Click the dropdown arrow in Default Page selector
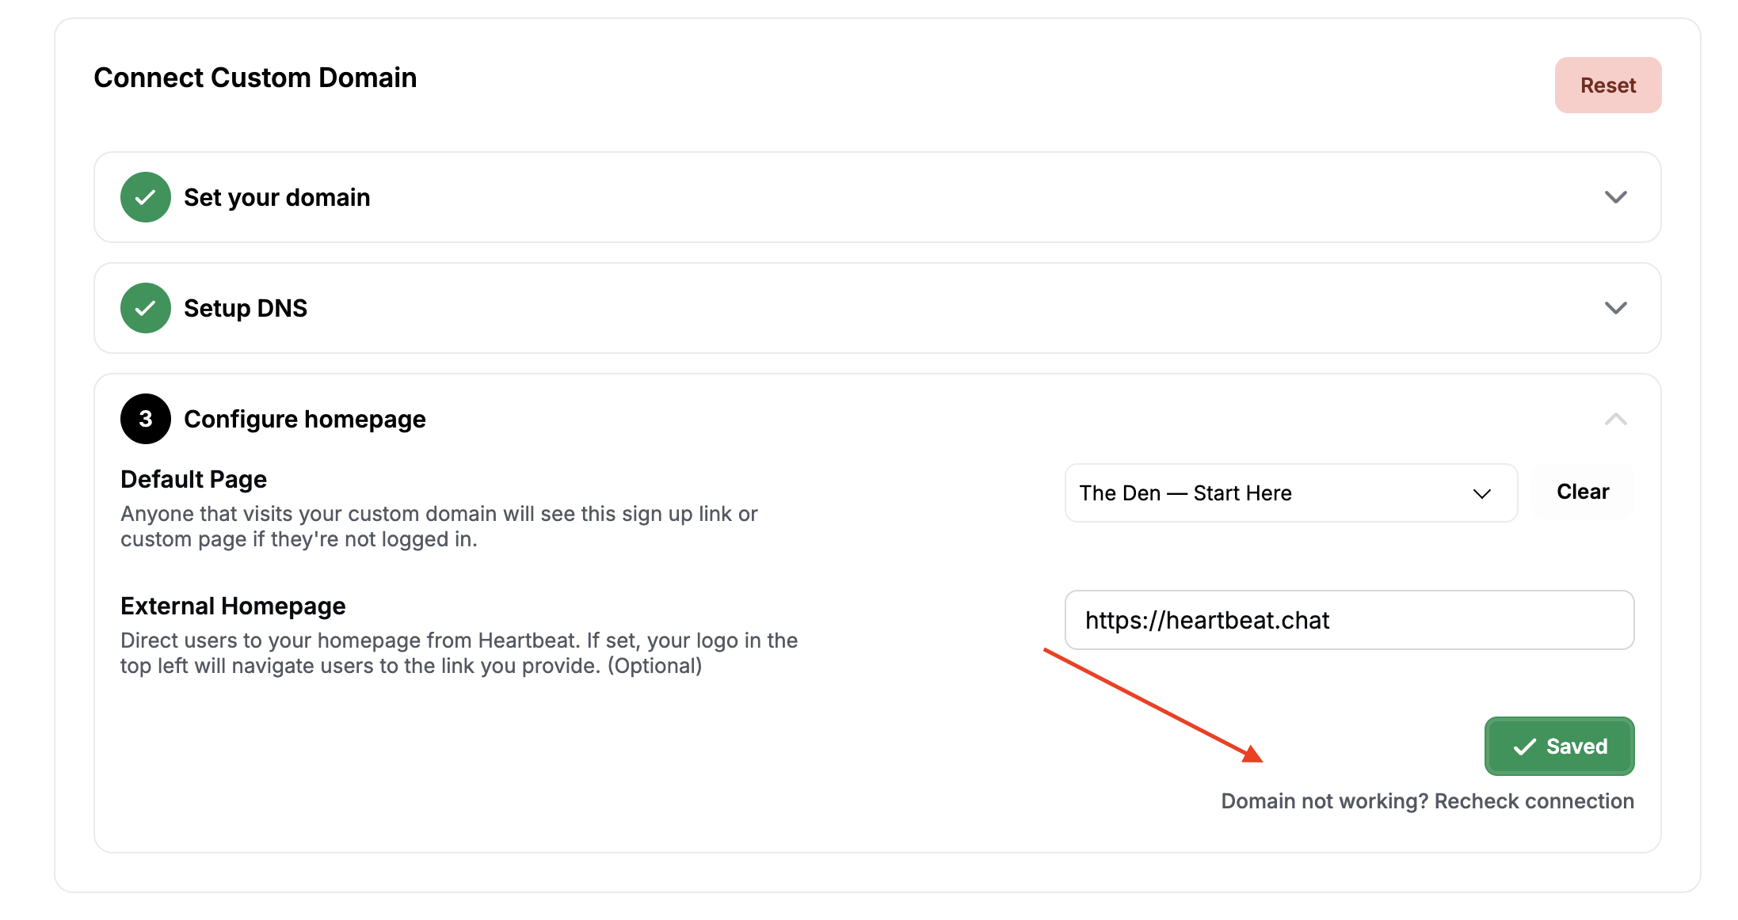Image resolution: width=1738 pixels, height=920 pixels. click(1482, 493)
